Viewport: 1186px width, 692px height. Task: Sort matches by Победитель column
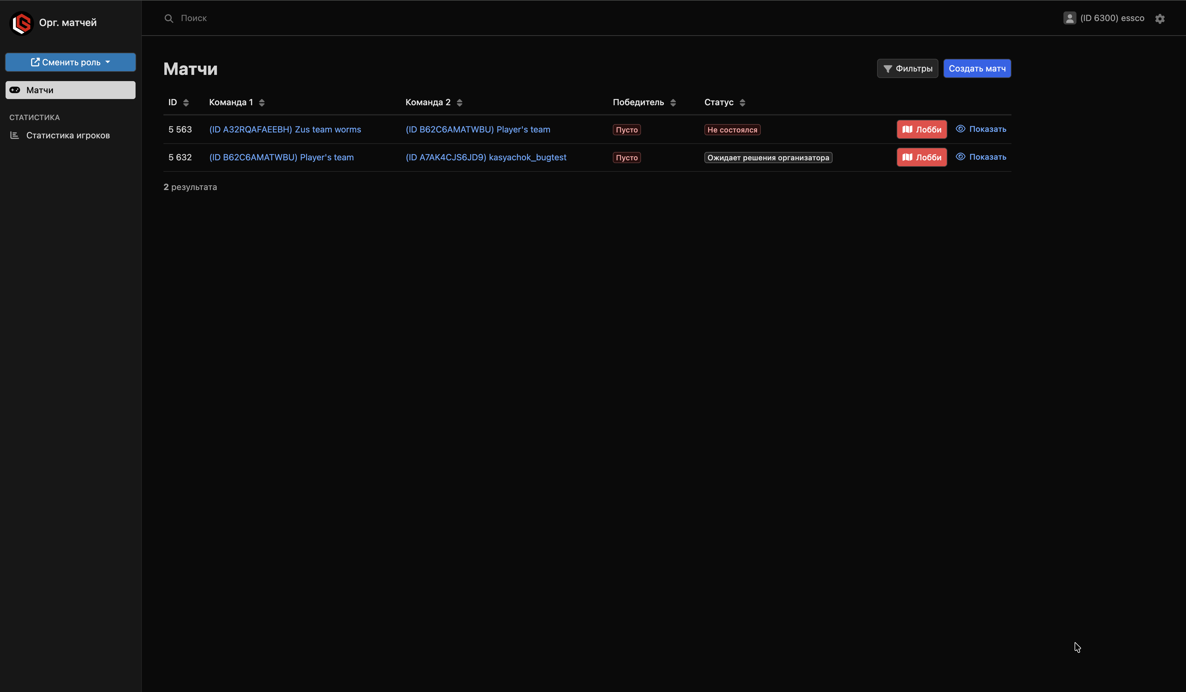673,103
